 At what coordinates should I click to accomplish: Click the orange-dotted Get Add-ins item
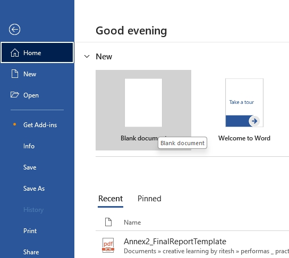tap(37, 125)
